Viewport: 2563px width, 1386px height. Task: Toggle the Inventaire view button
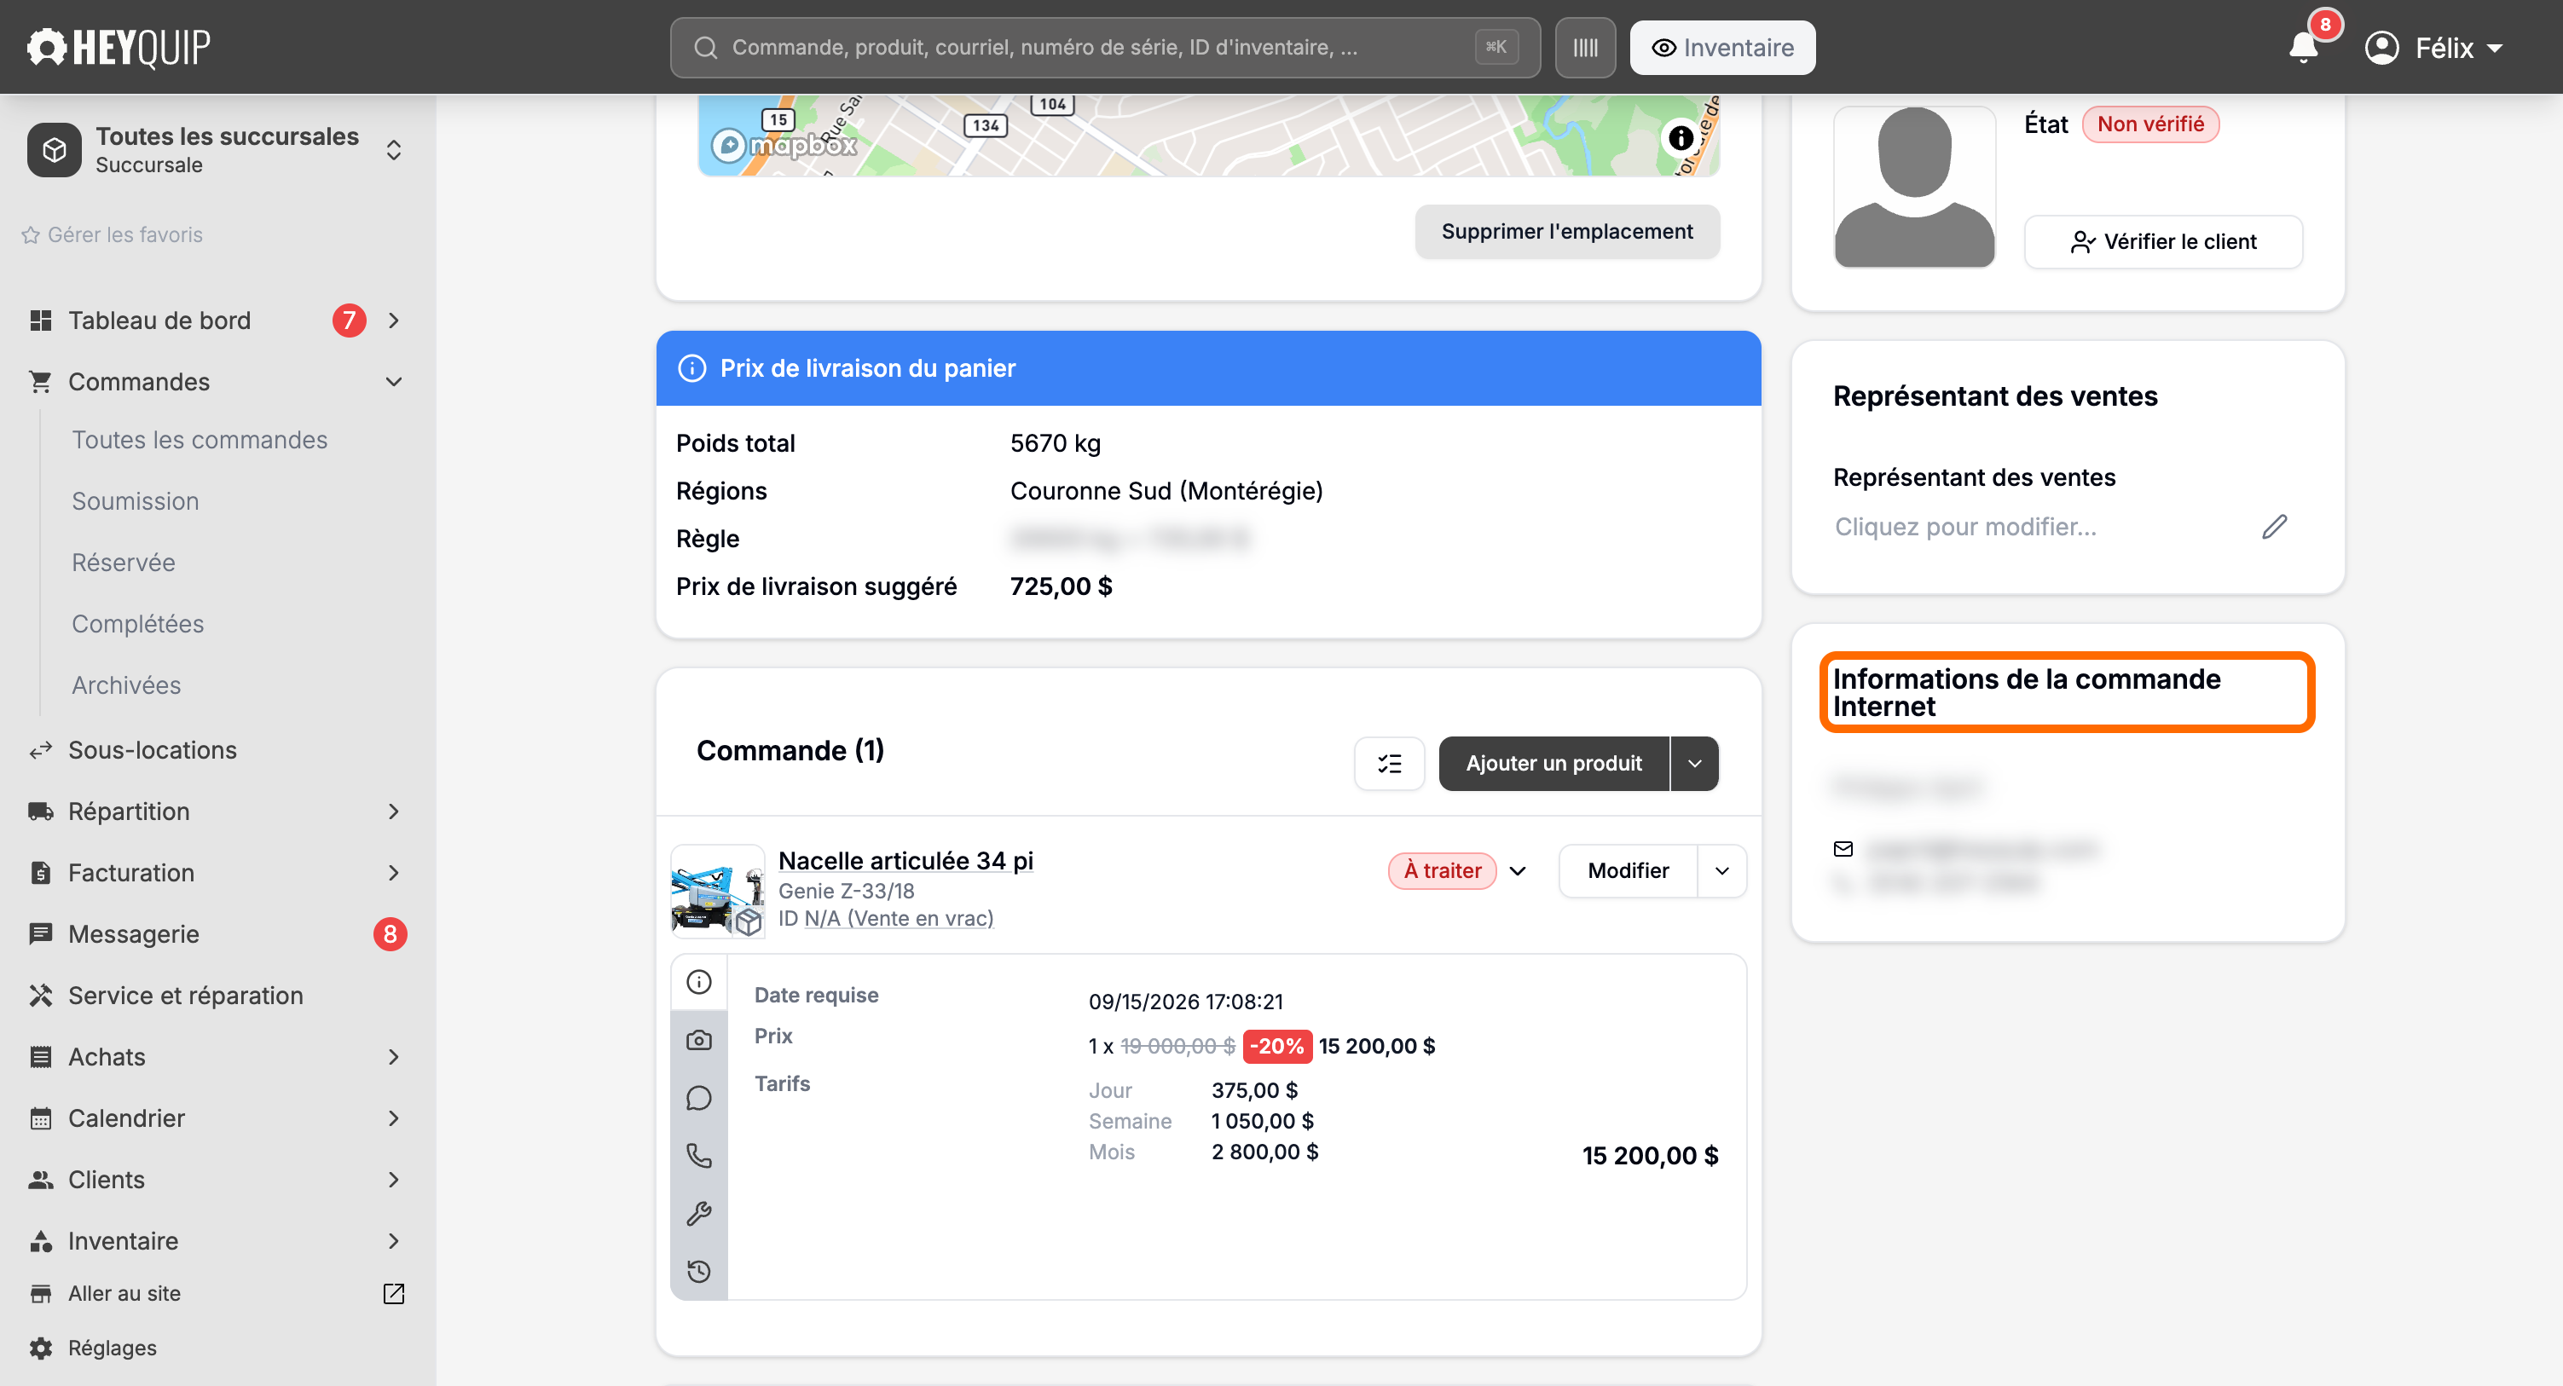pos(1721,48)
